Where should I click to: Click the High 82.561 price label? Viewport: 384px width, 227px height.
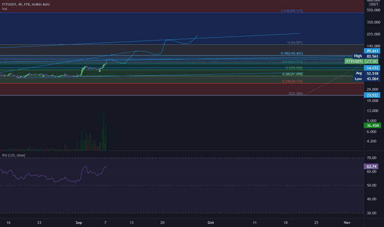(367, 56)
